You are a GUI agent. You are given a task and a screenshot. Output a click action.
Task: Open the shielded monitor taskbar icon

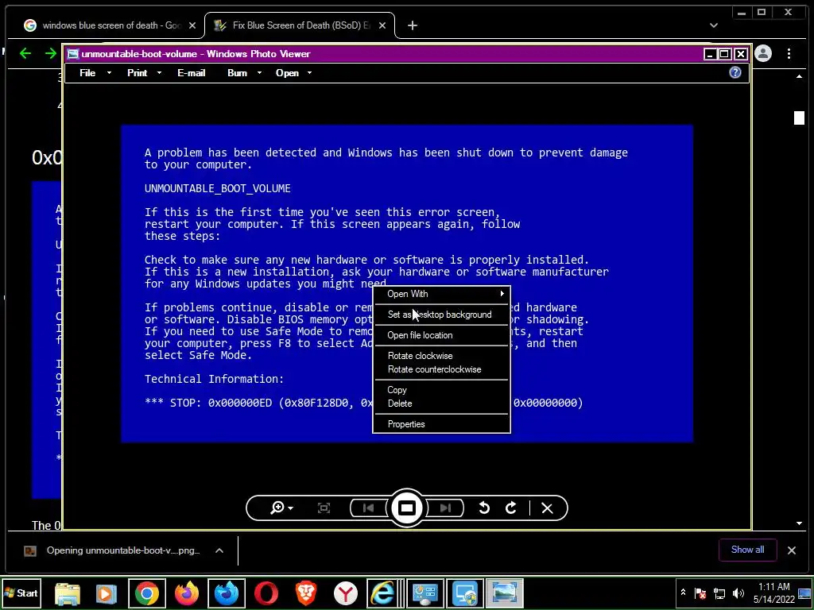click(464, 593)
